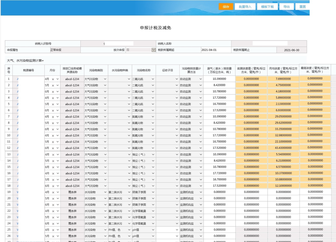Click × clear icon in row 19 month

(53, 192)
